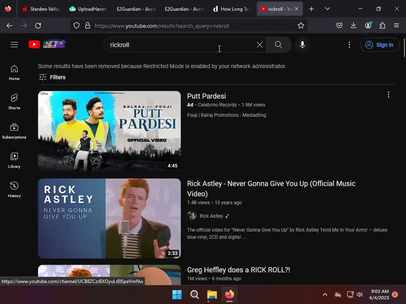
Task: View site security padlock info
Action: 88,26
